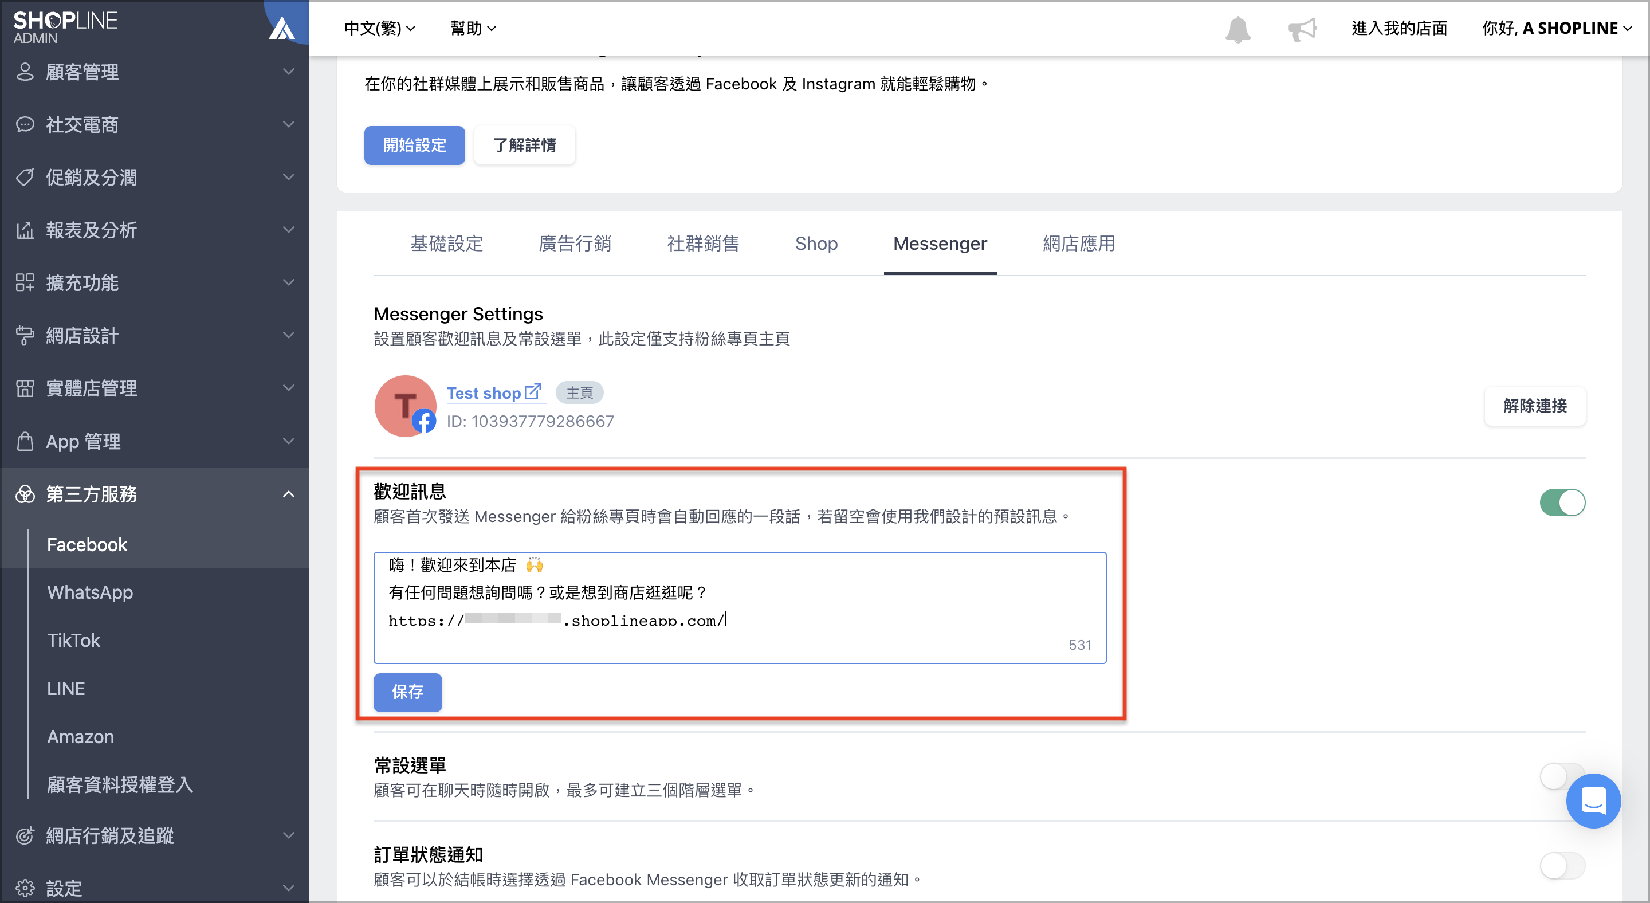
Task: Click the SHOPLINE Admin logo
Action: 65,27
